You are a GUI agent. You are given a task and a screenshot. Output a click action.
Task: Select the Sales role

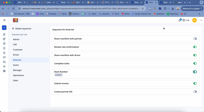pyautogui.click(x=30, y=80)
